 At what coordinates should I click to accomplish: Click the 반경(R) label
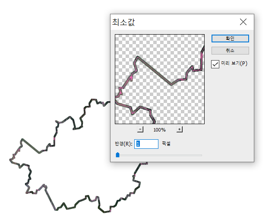pos(123,144)
